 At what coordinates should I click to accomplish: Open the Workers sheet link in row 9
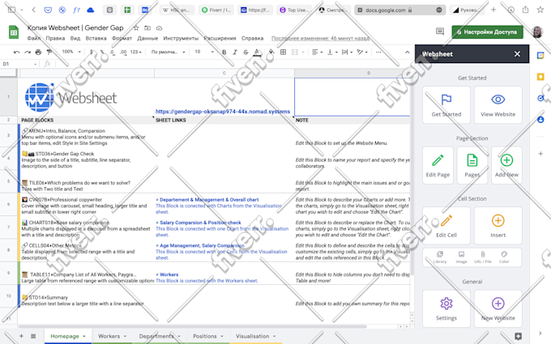pyautogui.click(x=169, y=274)
